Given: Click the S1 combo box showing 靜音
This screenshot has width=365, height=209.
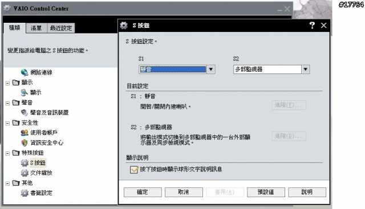Looking at the screenshot, I should click(x=177, y=69).
